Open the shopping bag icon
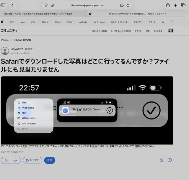This screenshot has height=180, width=189. click(172, 22)
